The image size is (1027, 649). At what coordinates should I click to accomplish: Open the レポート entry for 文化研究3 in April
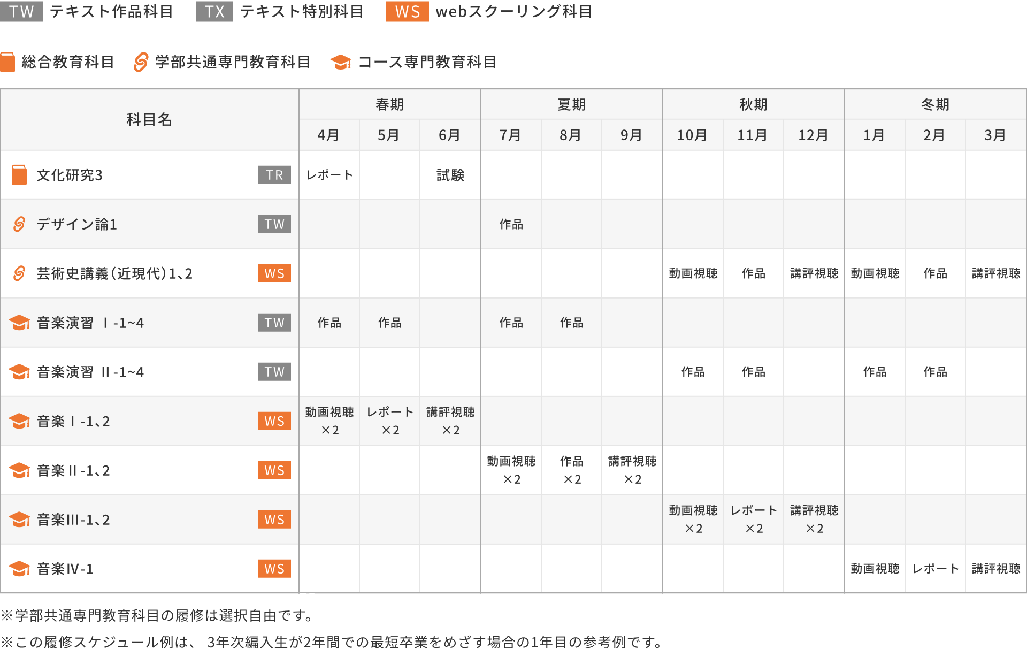click(328, 175)
